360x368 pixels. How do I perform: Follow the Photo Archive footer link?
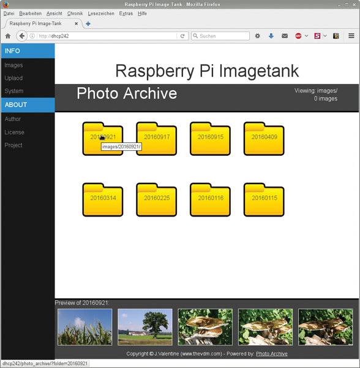(x=272, y=354)
